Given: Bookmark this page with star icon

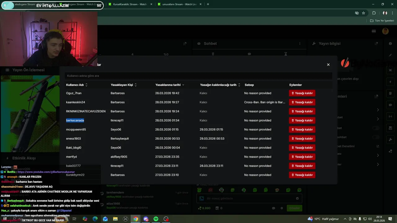Looking at the screenshot, I should (364, 13).
